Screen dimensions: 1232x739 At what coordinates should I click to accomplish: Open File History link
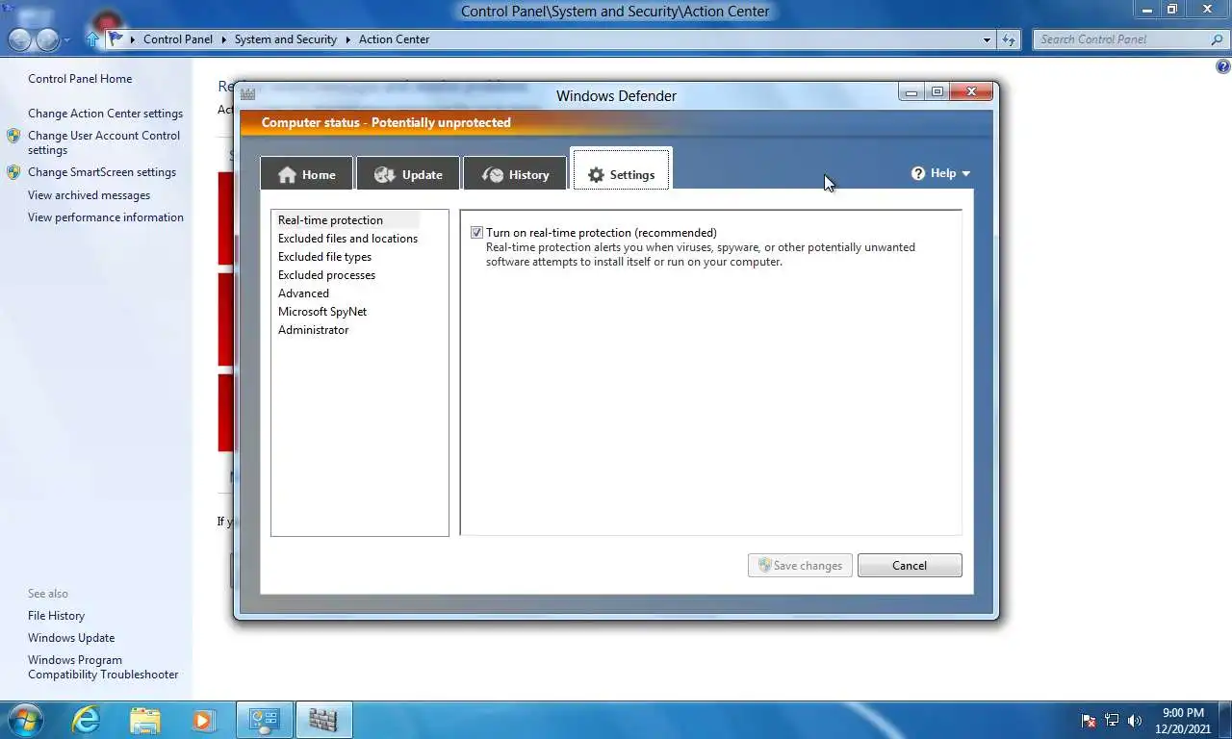56,616
